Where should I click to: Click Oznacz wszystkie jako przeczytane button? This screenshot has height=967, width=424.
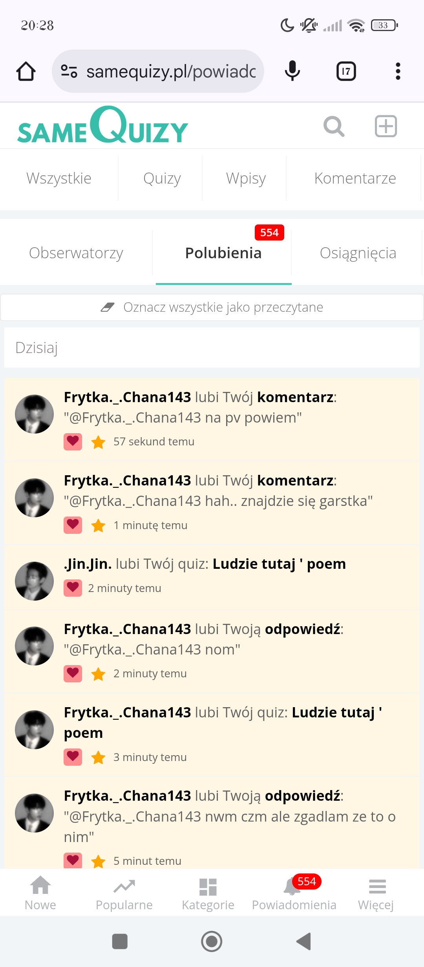tap(212, 307)
